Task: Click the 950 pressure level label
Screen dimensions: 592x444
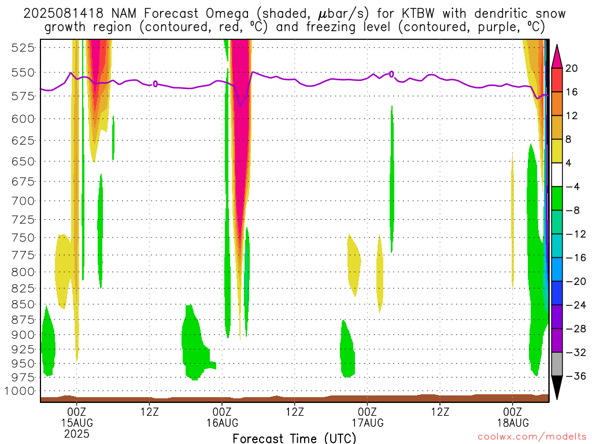Action: point(23,364)
